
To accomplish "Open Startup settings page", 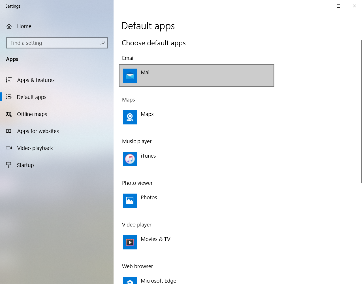I will [x=57, y=165].
